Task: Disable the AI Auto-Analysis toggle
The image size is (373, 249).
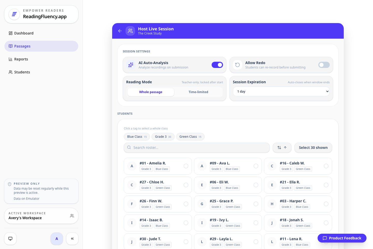Action: pyautogui.click(x=217, y=65)
